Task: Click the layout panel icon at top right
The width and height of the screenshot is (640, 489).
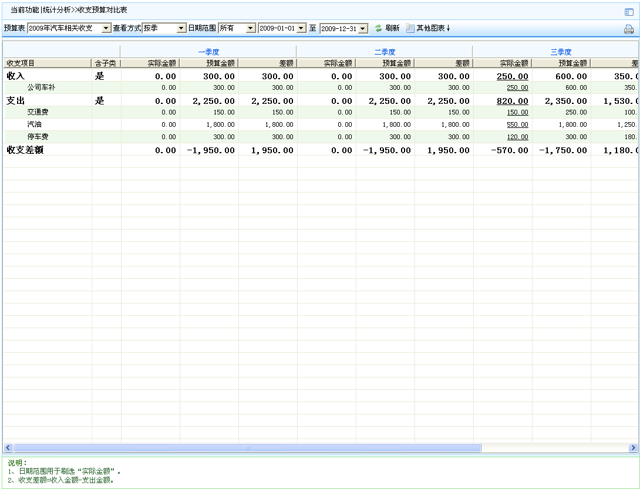Action: click(628, 12)
